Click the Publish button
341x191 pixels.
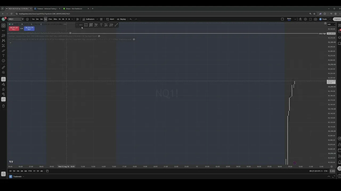337,19
